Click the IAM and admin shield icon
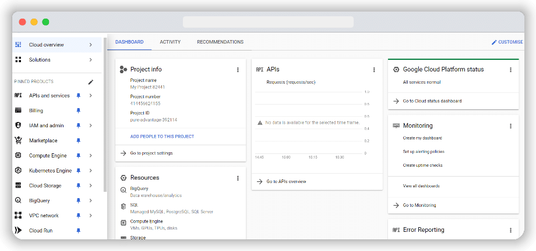The image size is (536, 251). coord(18,125)
